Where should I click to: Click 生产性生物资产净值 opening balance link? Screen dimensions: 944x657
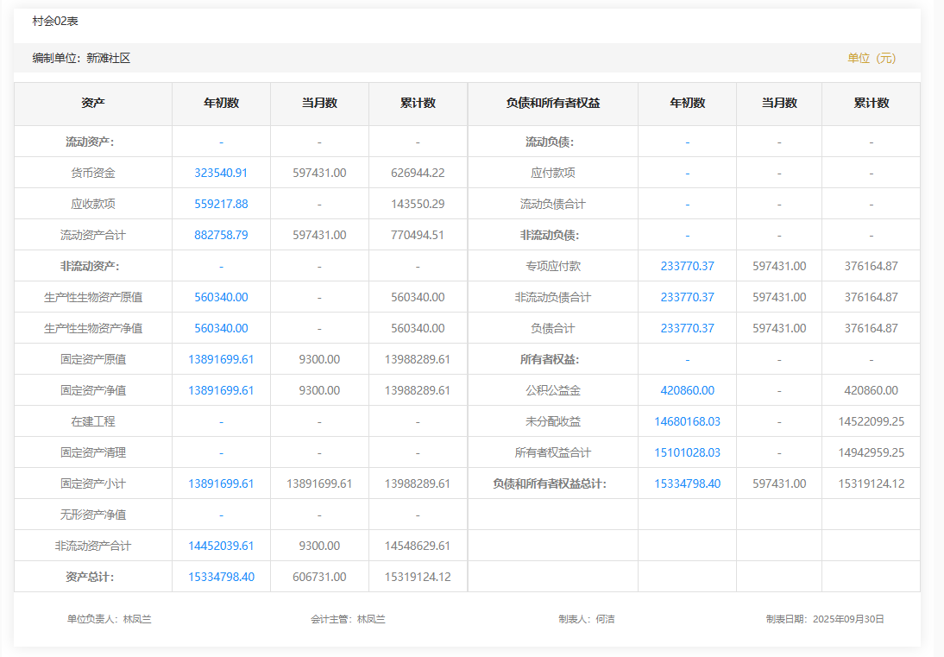pyautogui.click(x=221, y=328)
